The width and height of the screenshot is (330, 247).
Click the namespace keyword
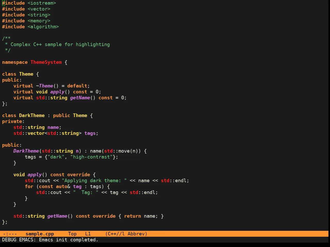pyautogui.click(x=15, y=62)
